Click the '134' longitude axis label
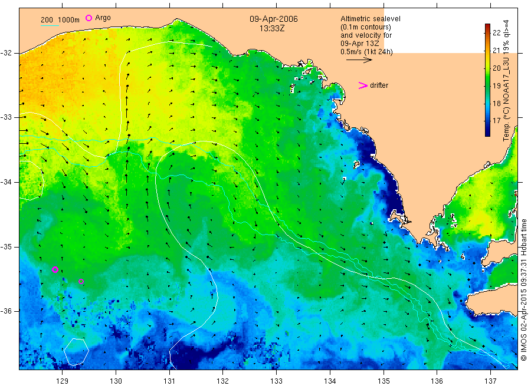 (x=330, y=381)
